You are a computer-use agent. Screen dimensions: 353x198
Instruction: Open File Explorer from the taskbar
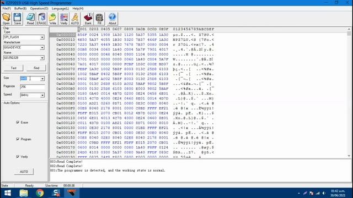[24, 193]
